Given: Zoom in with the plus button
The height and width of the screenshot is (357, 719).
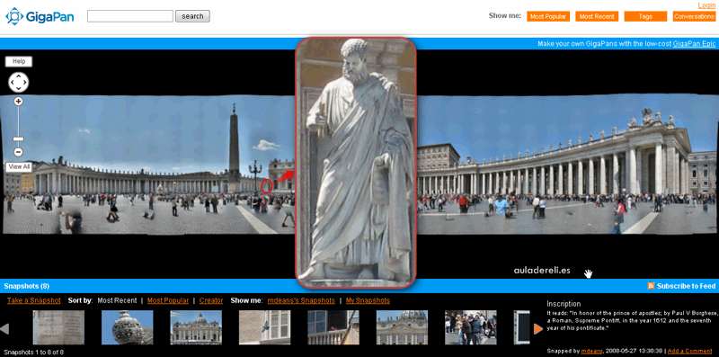Looking at the screenshot, I should pyautogui.click(x=18, y=102).
